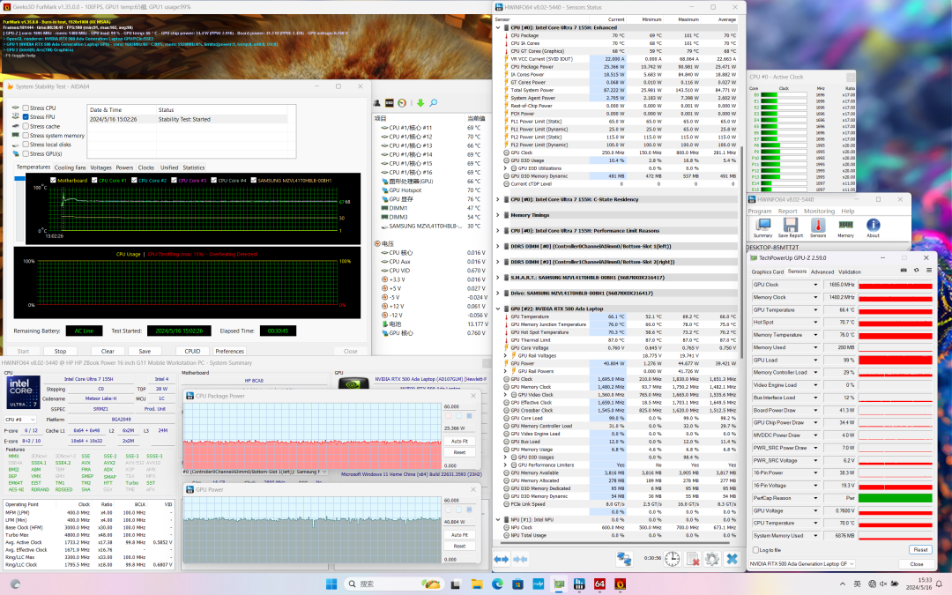Open Report menu in HWiNFO64
The image size is (952, 595).
pyautogui.click(x=787, y=212)
